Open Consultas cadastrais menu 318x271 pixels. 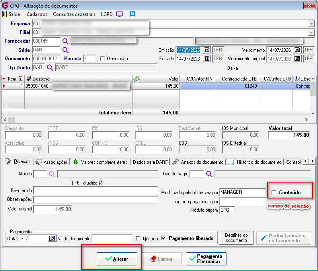(x=74, y=14)
